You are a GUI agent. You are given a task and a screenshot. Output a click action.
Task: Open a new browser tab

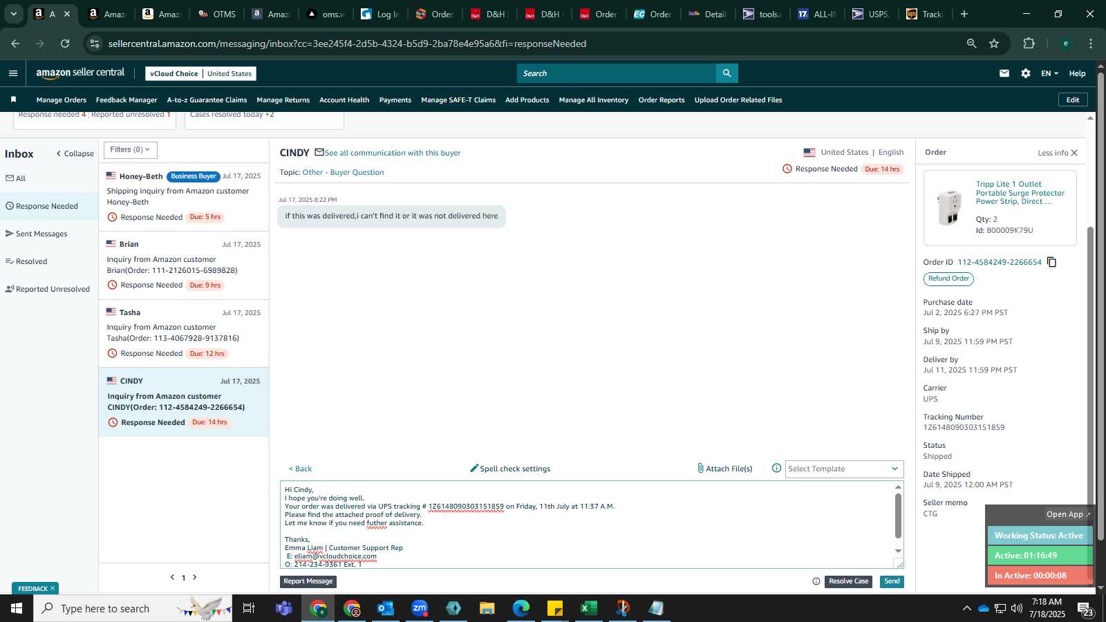click(964, 14)
